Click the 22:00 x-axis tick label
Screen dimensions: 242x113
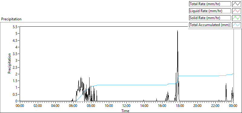click(x=215, y=106)
